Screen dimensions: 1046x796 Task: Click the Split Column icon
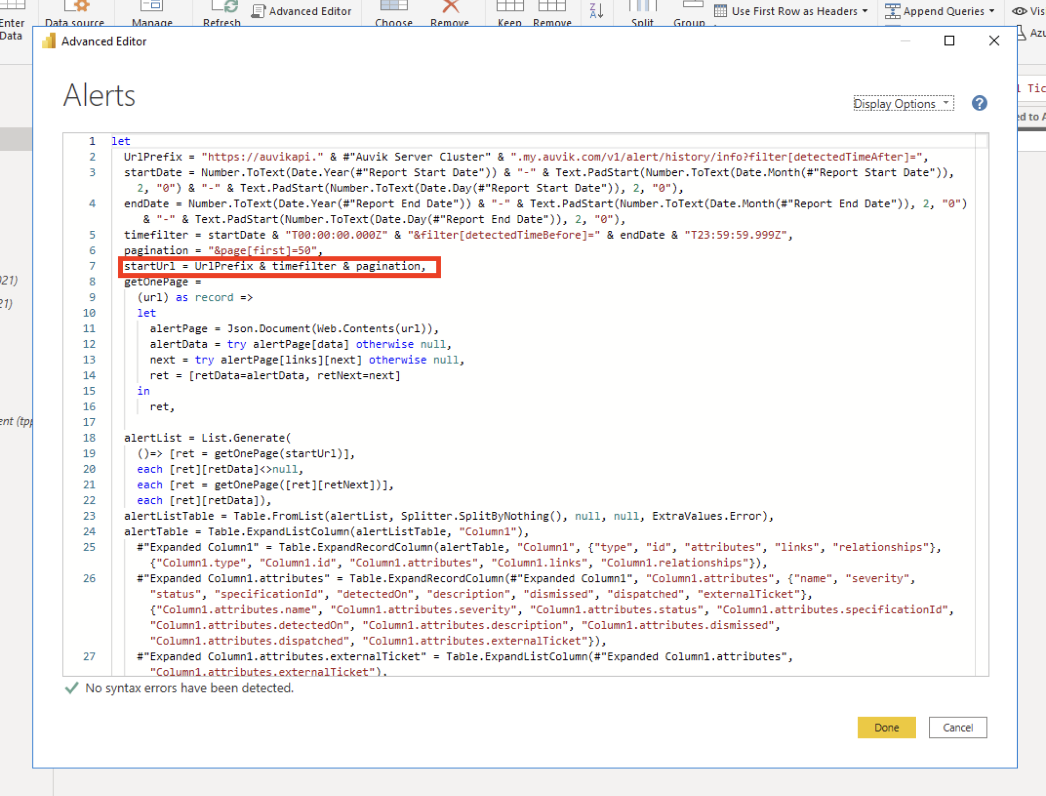click(642, 7)
